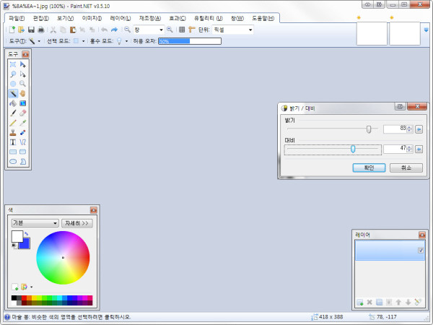The width and height of the screenshot is (433, 325).
Task: Swap primary and secondary colors
Action: pos(27,235)
